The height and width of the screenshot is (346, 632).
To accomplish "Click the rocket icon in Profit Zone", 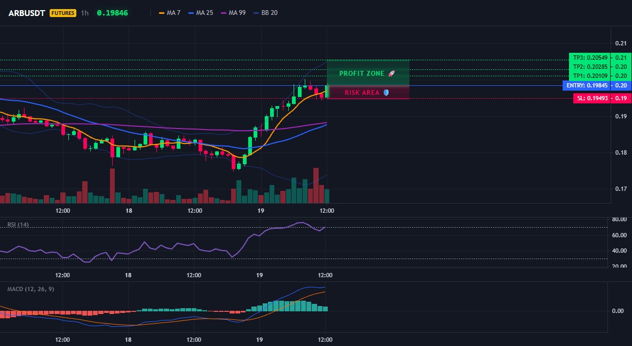I will 391,74.
